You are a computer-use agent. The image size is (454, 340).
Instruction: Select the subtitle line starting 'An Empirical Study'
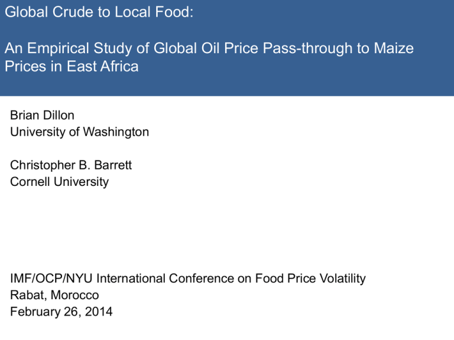tap(209, 48)
